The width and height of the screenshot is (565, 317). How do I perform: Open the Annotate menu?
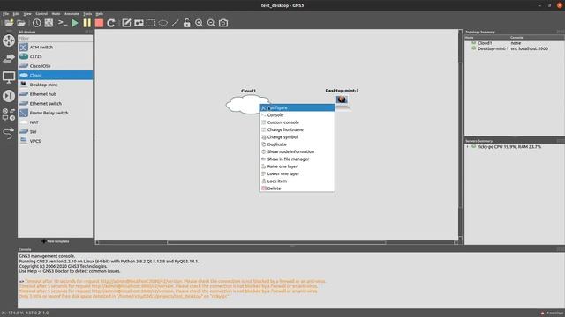(x=72, y=14)
